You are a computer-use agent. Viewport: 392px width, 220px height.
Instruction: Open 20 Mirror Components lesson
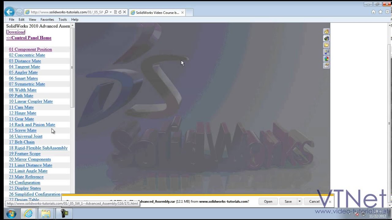pos(30,159)
